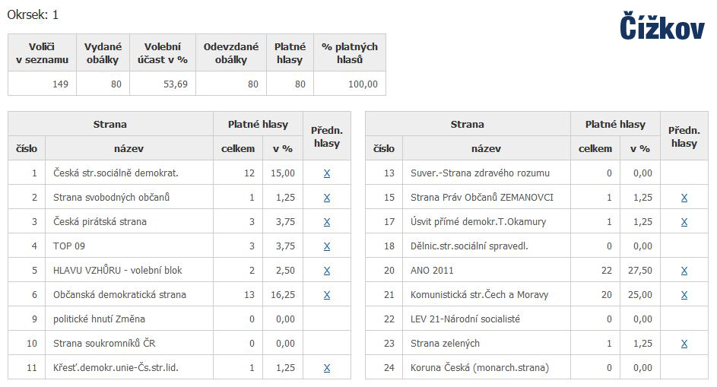717x387 pixels.
Task: Select the Volební účast v % header cell
Action: click(x=163, y=53)
